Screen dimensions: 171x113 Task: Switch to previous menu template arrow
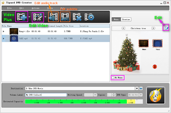[123, 28]
